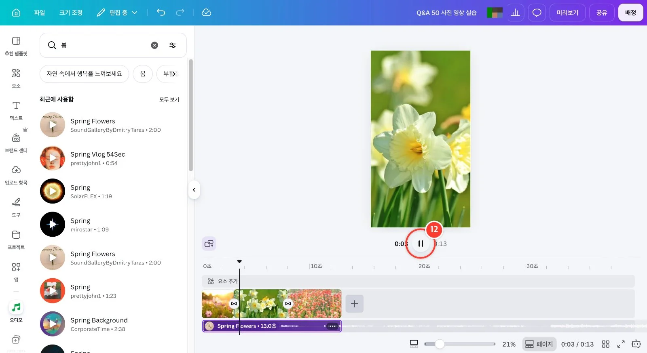Screen dimensions: 647x353
Task: Redo the last action
Action: coord(180,13)
